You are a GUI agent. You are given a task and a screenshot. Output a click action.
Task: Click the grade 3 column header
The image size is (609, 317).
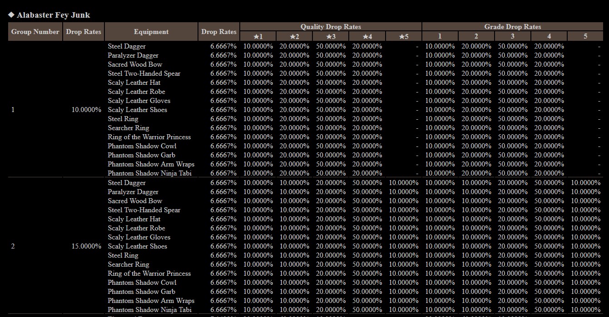click(x=513, y=36)
